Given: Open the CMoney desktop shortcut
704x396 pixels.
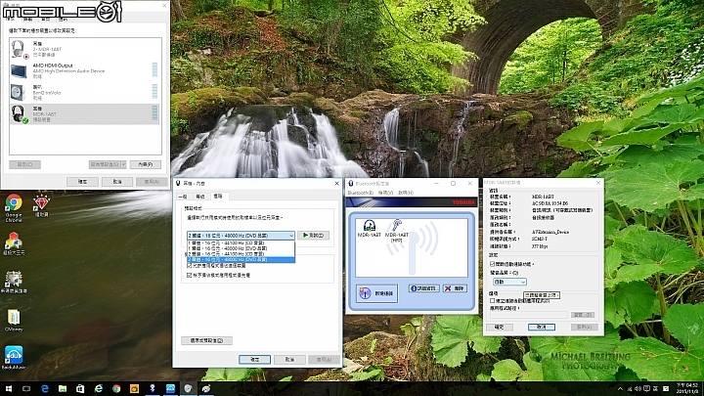Looking at the screenshot, I should (14, 320).
